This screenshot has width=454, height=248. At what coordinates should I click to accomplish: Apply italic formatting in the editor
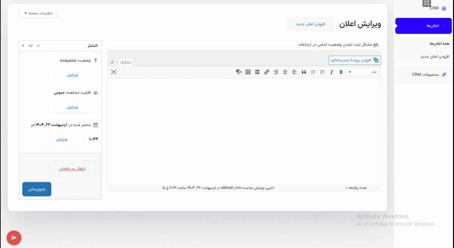pyautogui.click(x=332, y=72)
